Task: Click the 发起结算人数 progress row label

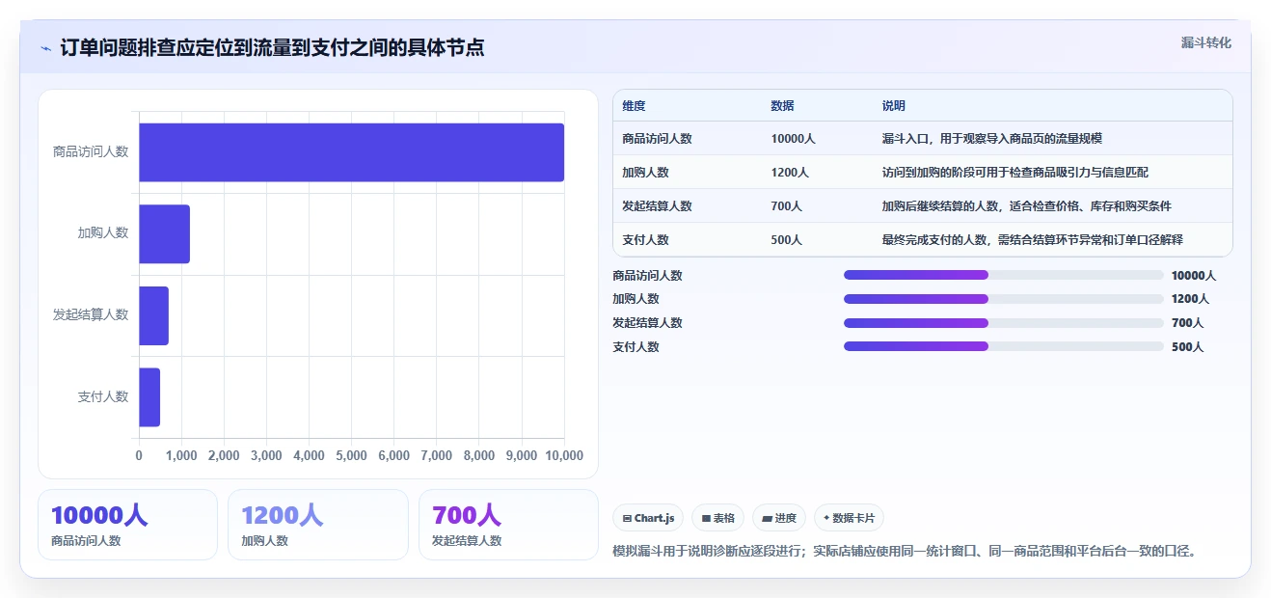Action: click(647, 323)
